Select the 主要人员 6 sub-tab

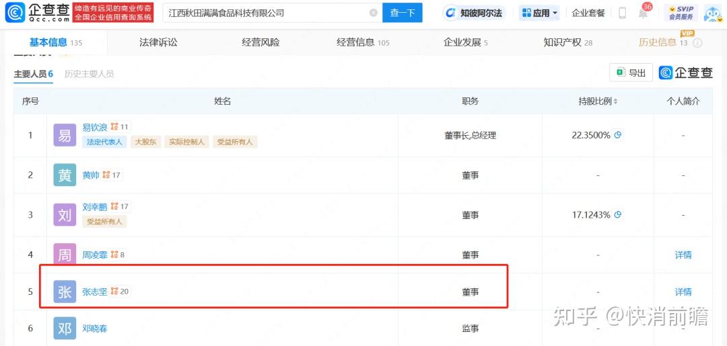(x=34, y=74)
